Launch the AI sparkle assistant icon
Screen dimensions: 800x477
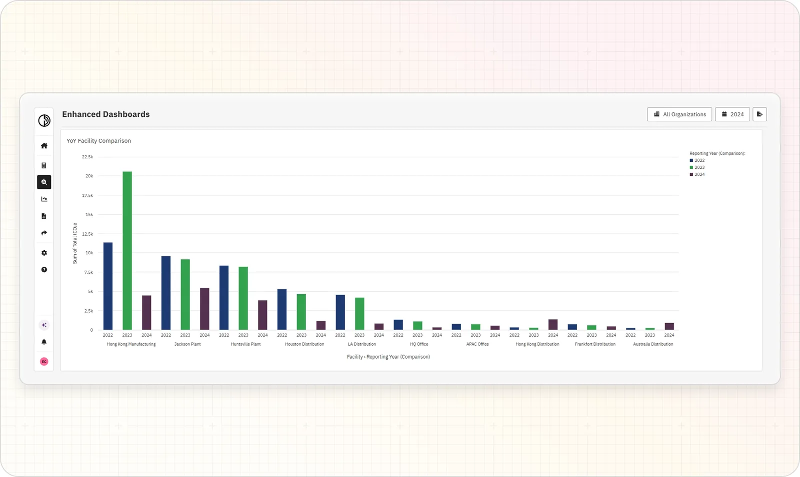[x=44, y=325]
